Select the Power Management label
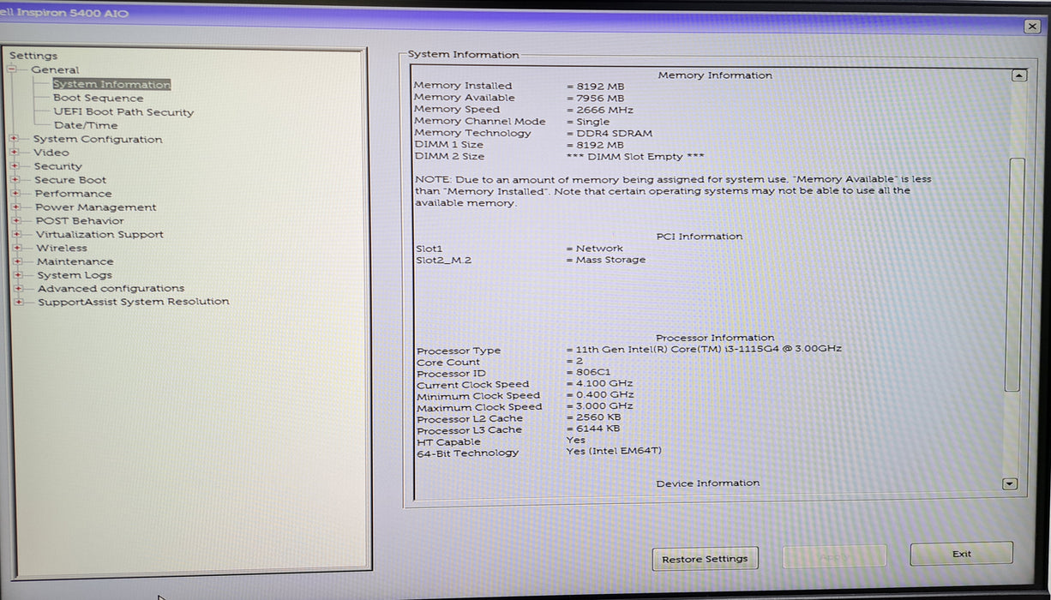 tap(96, 207)
